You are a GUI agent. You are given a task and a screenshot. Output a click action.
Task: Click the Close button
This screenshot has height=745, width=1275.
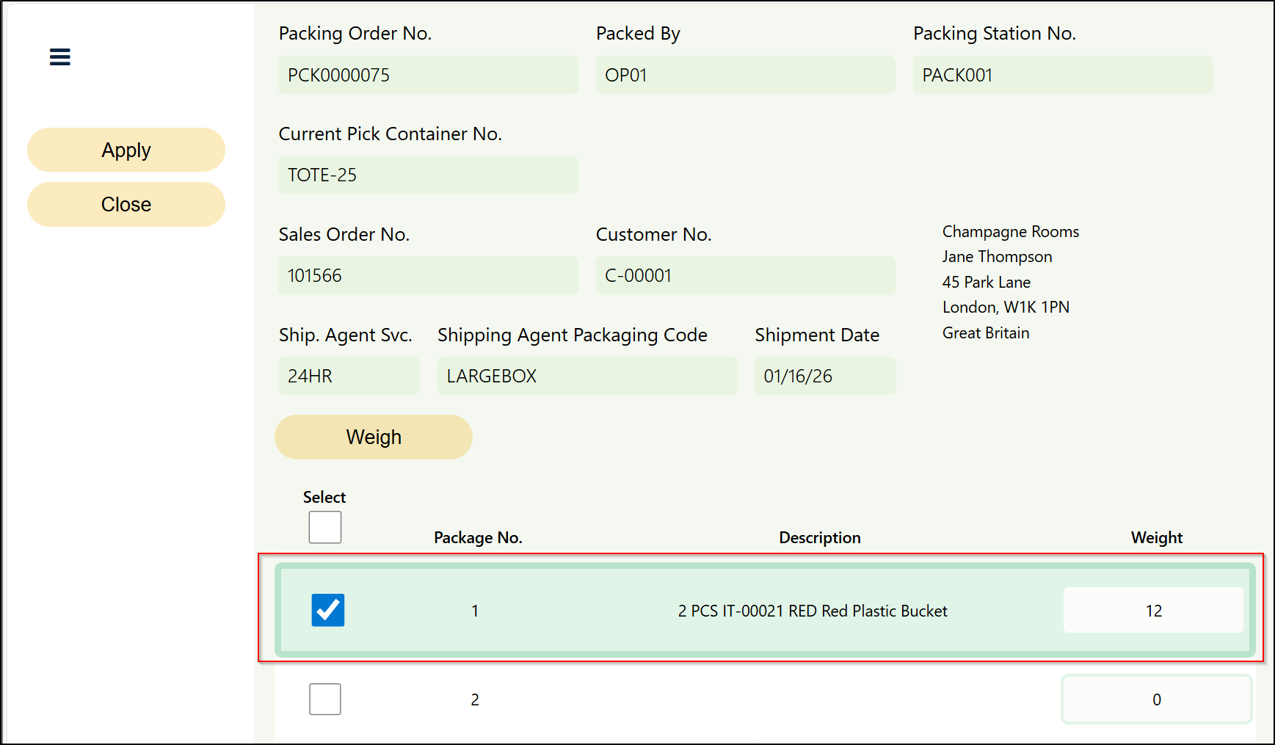click(126, 205)
